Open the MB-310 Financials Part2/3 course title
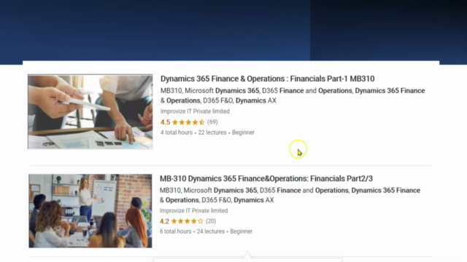The height and width of the screenshot is (262, 467). [x=266, y=178]
